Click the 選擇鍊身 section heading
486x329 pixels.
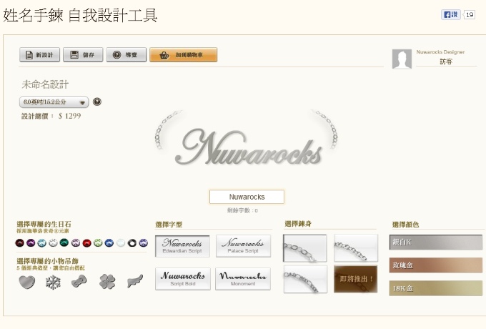pos(298,224)
